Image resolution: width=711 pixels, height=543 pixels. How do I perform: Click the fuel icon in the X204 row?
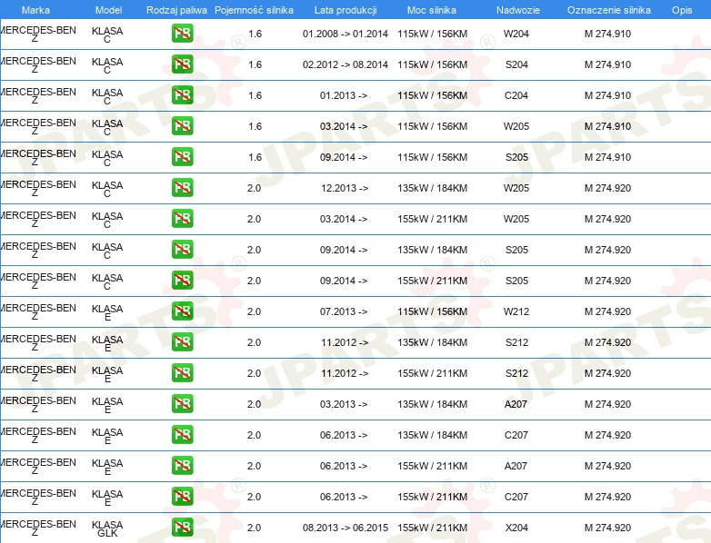(182, 528)
